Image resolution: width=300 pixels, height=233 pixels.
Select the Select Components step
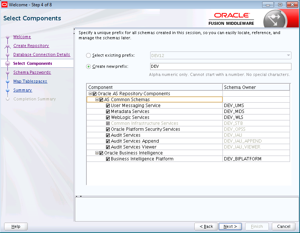[33, 63]
